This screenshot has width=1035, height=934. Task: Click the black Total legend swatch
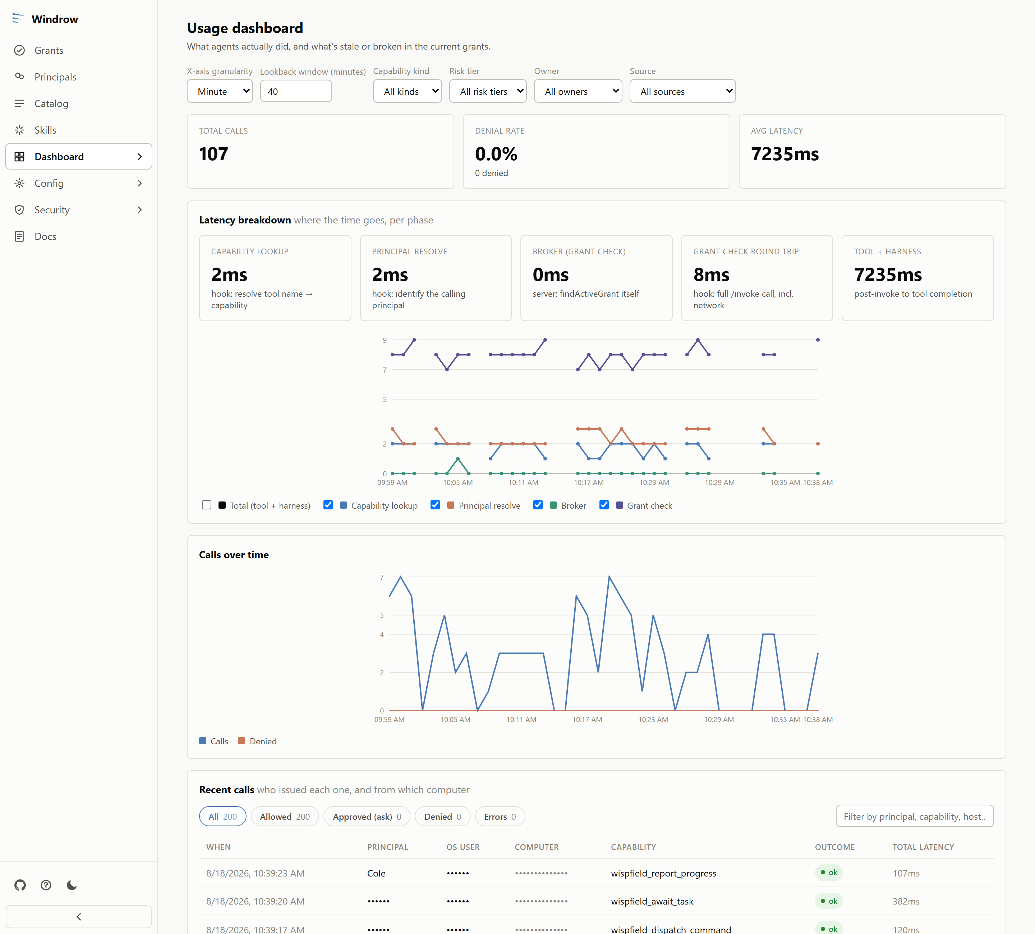(x=222, y=505)
